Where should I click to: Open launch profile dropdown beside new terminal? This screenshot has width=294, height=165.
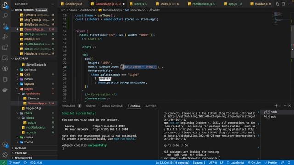point(280,106)
